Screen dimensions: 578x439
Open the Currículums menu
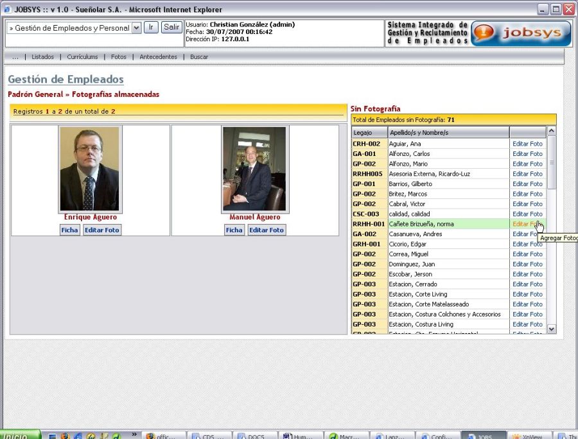(x=82, y=57)
